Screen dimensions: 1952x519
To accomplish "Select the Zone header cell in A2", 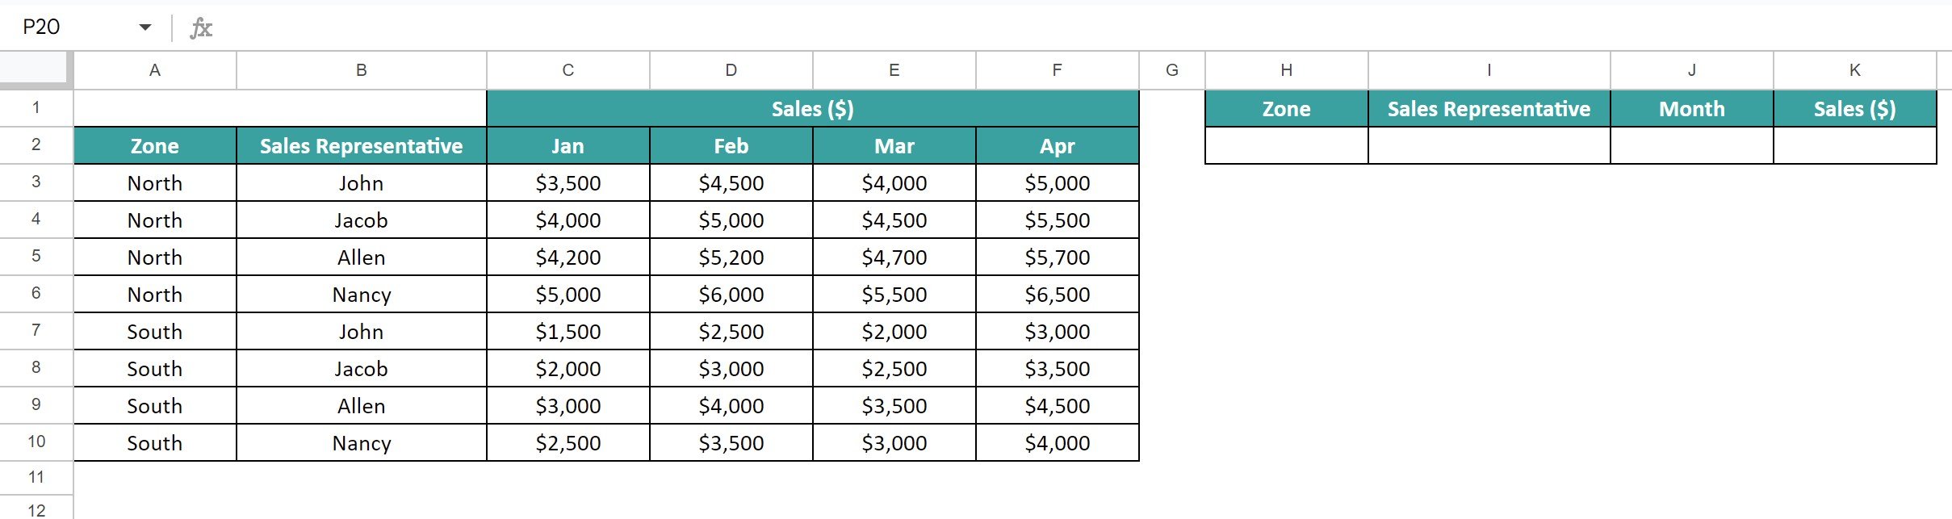I will click(x=154, y=146).
